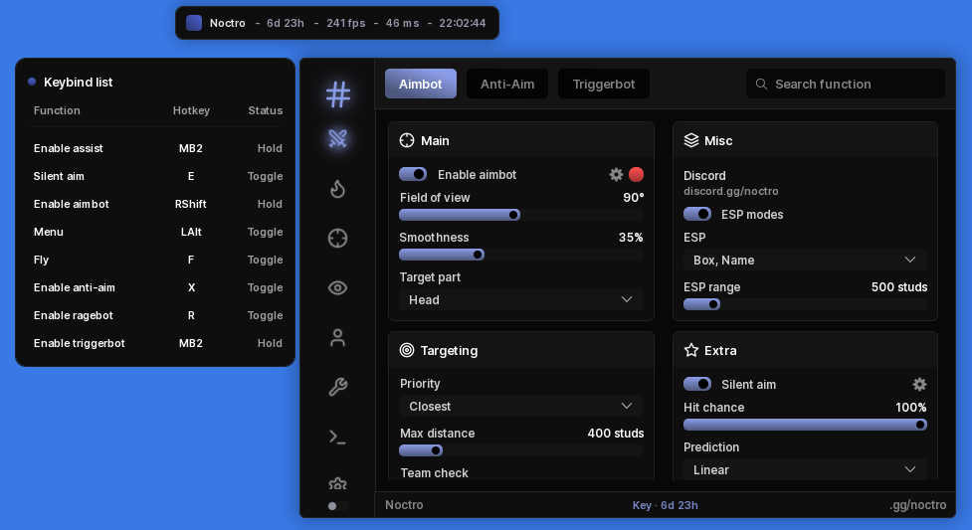Click the X hotkey for Enable anti-aim
This screenshot has height=530, width=972.
(x=191, y=287)
